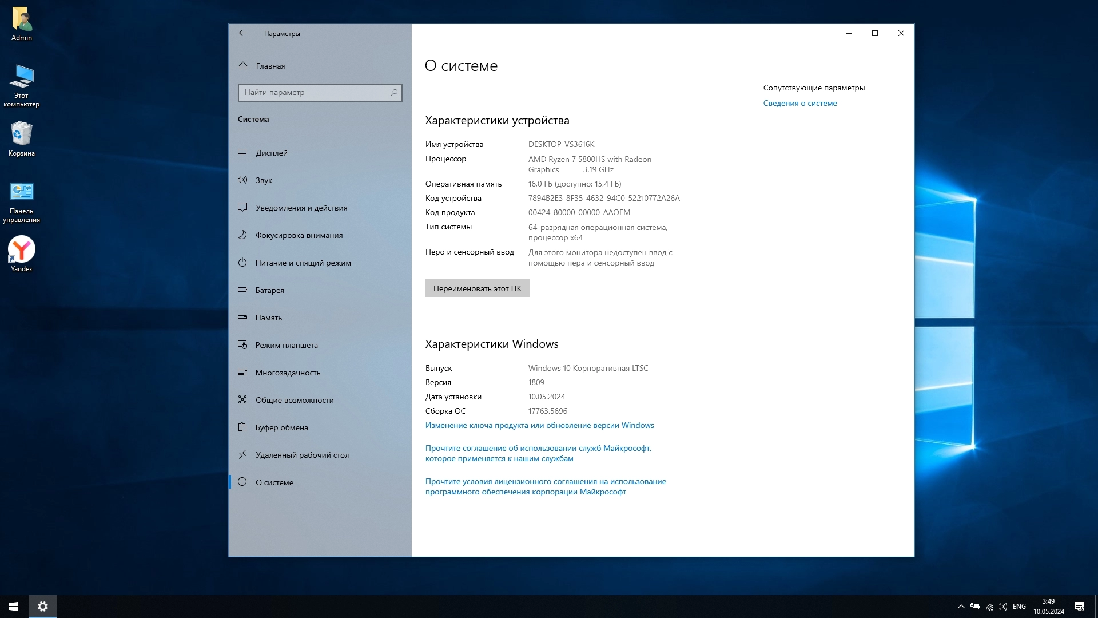
Task: Open Батарея battery settings
Action: click(270, 290)
